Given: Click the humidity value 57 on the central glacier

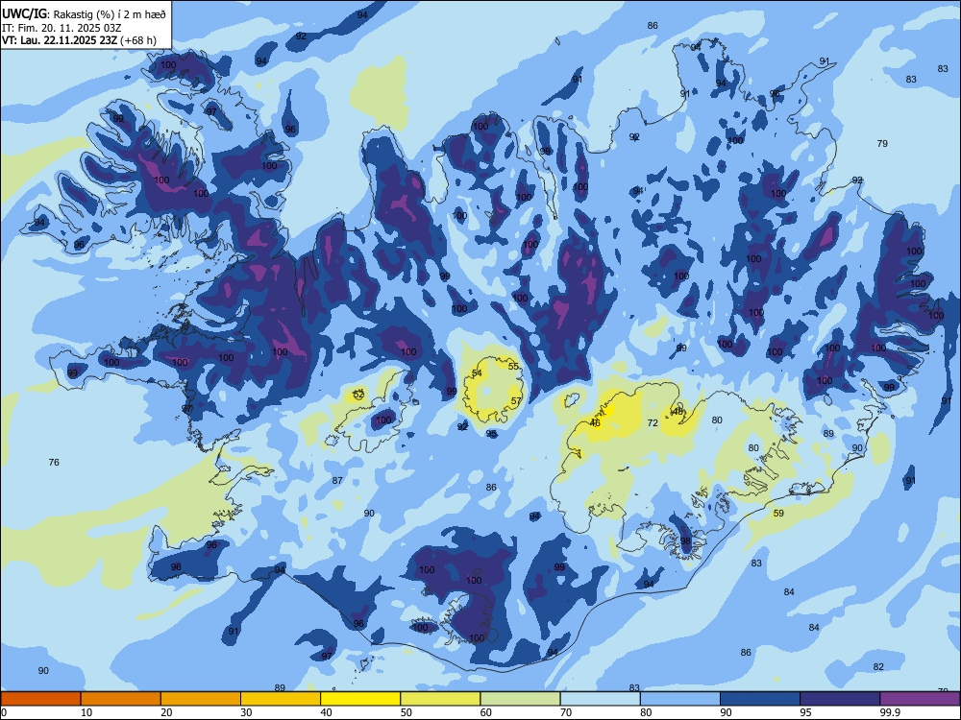Looking at the screenshot, I should (516, 401).
